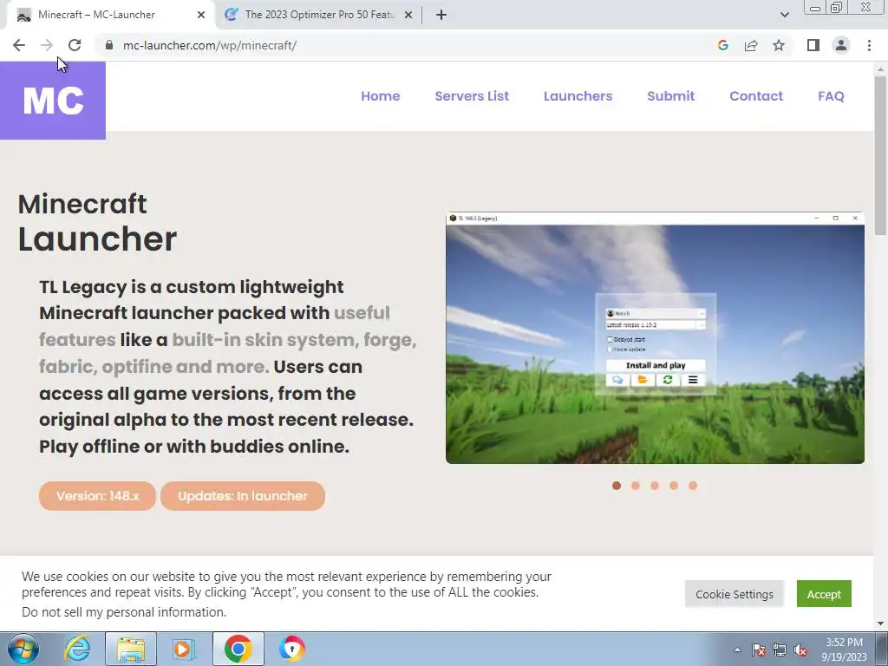Click the page's vertical scrollbar thumb

tap(881, 155)
